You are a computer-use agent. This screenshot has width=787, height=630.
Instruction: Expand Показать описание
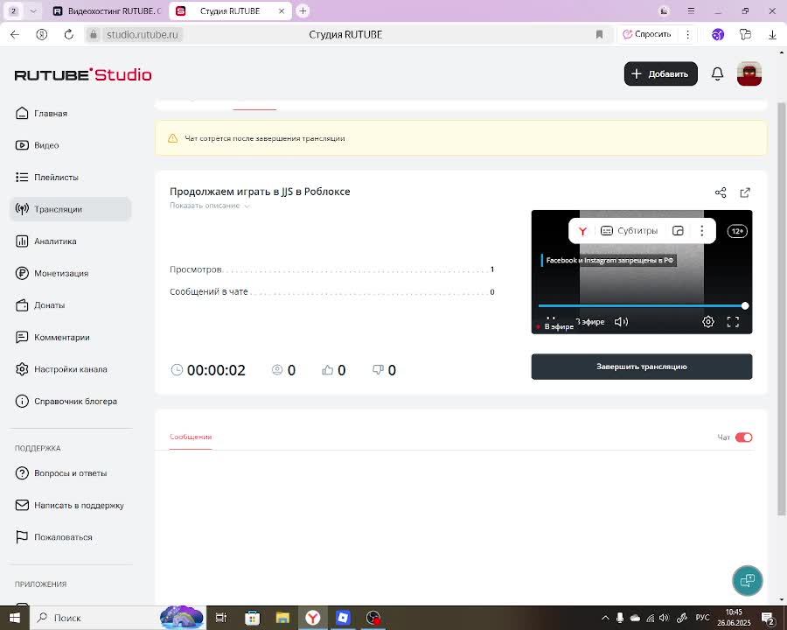point(209,206)
